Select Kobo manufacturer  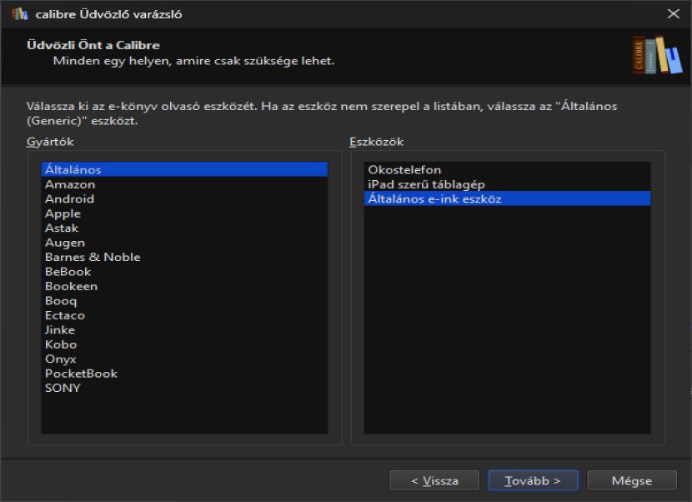184,344
